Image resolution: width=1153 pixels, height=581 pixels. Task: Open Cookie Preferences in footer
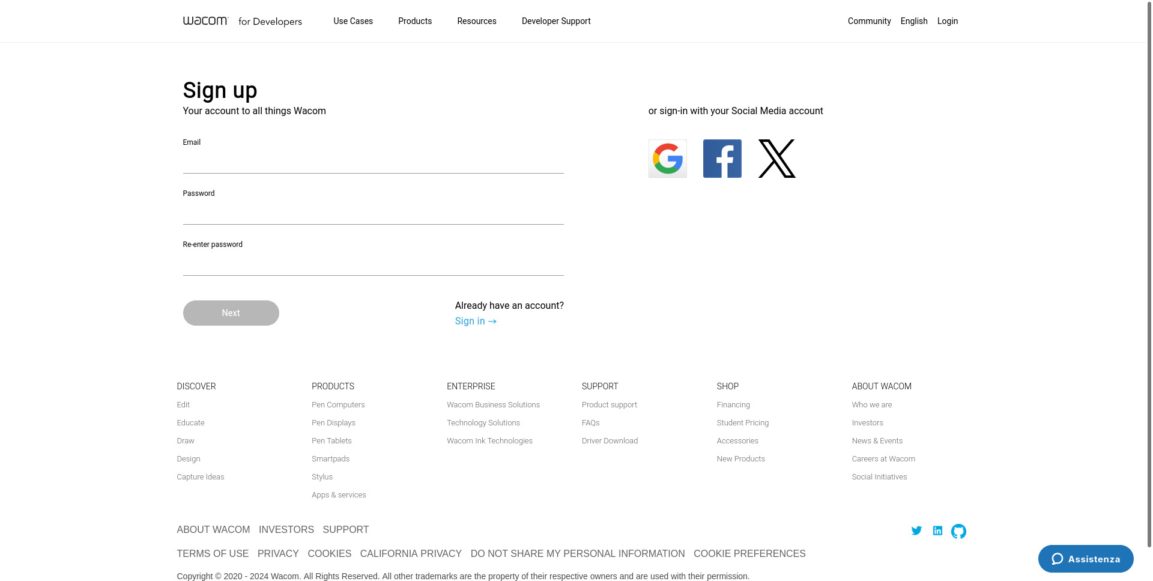point(749,553)
